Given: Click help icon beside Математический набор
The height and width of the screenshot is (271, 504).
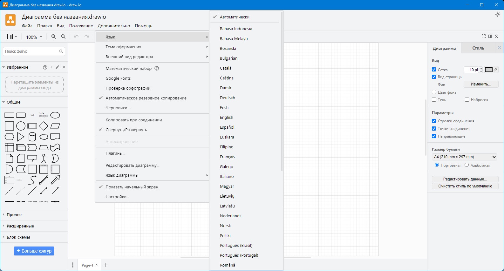Looking at the screenshot, I should [157, 68].
